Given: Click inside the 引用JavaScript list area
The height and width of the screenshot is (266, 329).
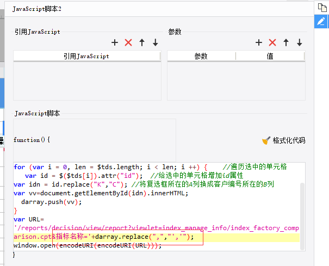Looking at the screenshot, I should coord(87,81).
